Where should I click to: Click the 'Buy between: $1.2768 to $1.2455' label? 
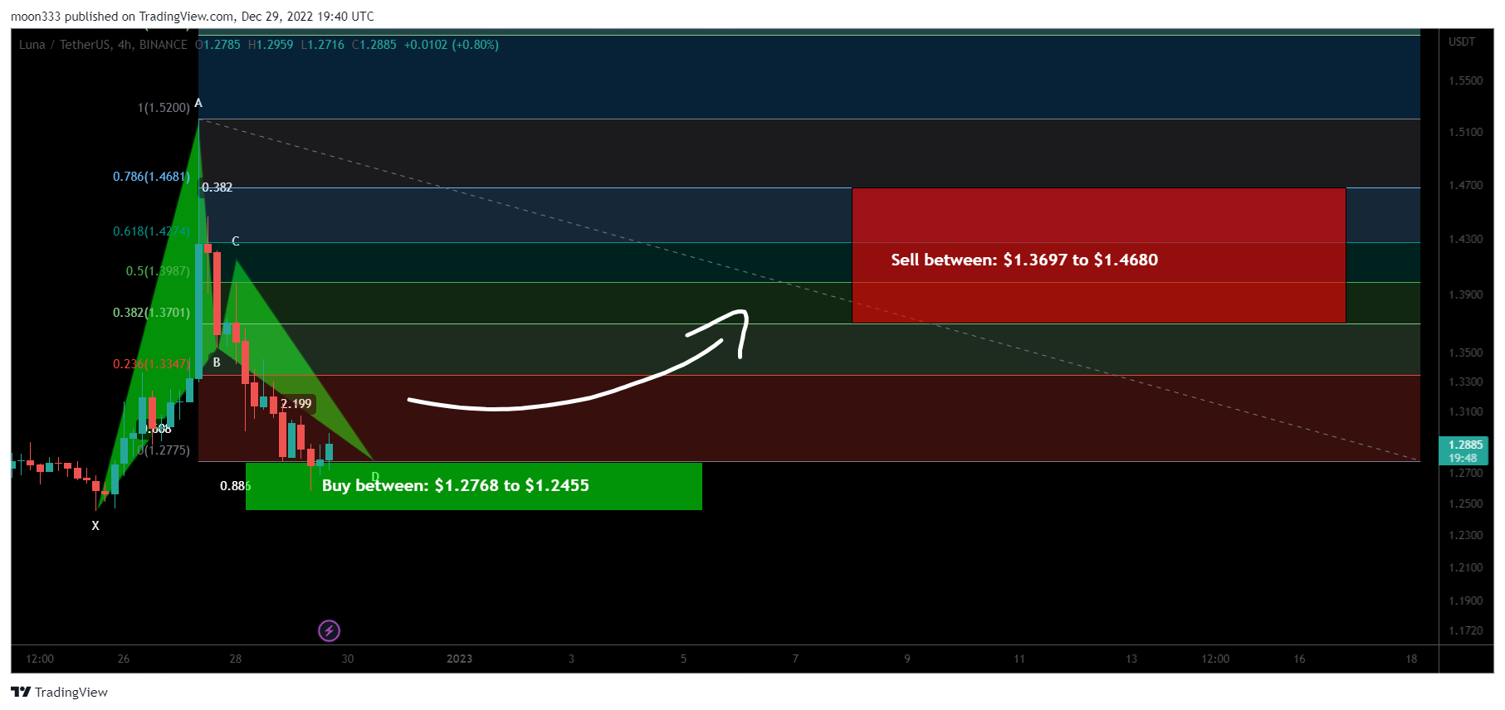(x=456, y=485)
